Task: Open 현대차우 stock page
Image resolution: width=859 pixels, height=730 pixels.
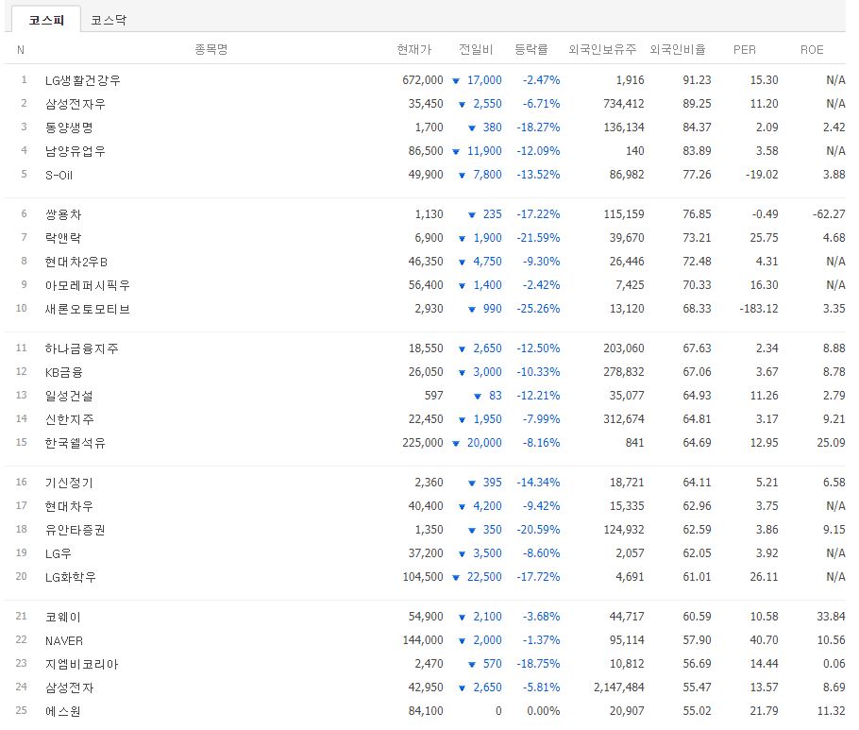Action: click(x=69, y=506)
